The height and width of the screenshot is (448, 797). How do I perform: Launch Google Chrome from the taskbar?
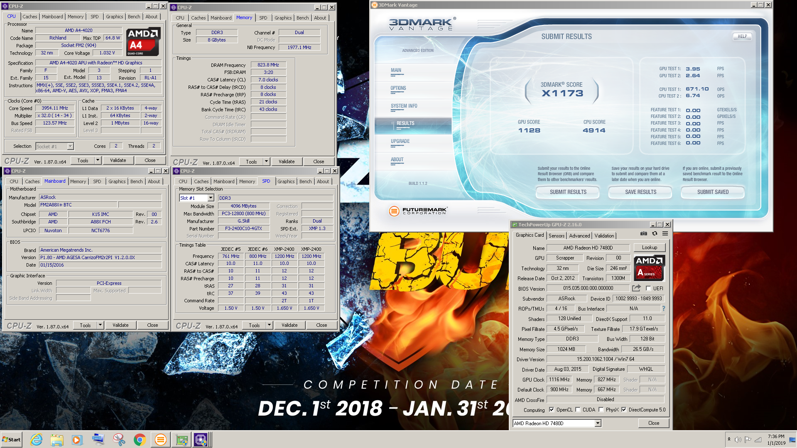click(x=140, y=439)
